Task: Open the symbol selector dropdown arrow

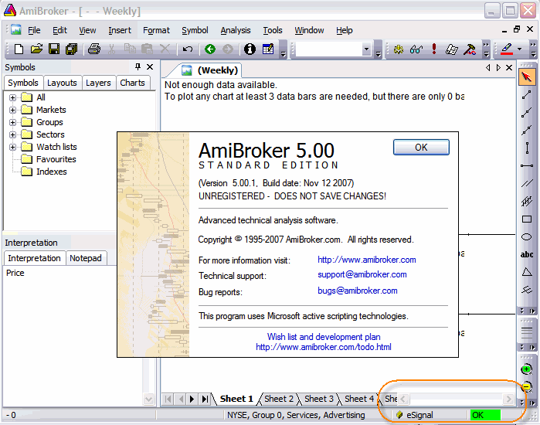Action: click(366, 49)
